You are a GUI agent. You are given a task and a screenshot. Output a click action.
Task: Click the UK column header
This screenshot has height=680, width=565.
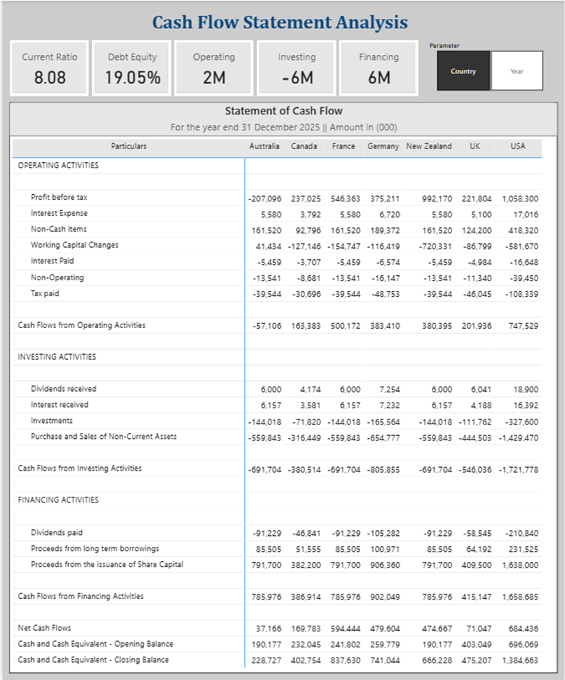474,146
